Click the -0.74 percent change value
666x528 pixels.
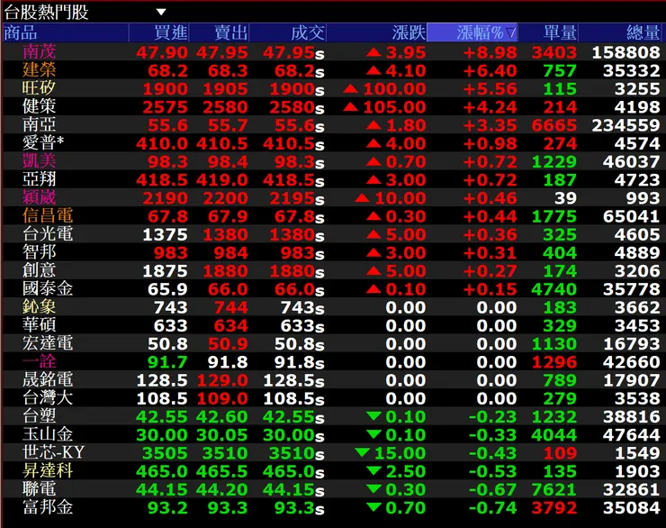(492, 508)
